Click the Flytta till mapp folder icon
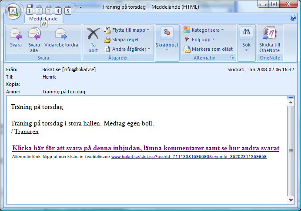 tap(107, 30)
